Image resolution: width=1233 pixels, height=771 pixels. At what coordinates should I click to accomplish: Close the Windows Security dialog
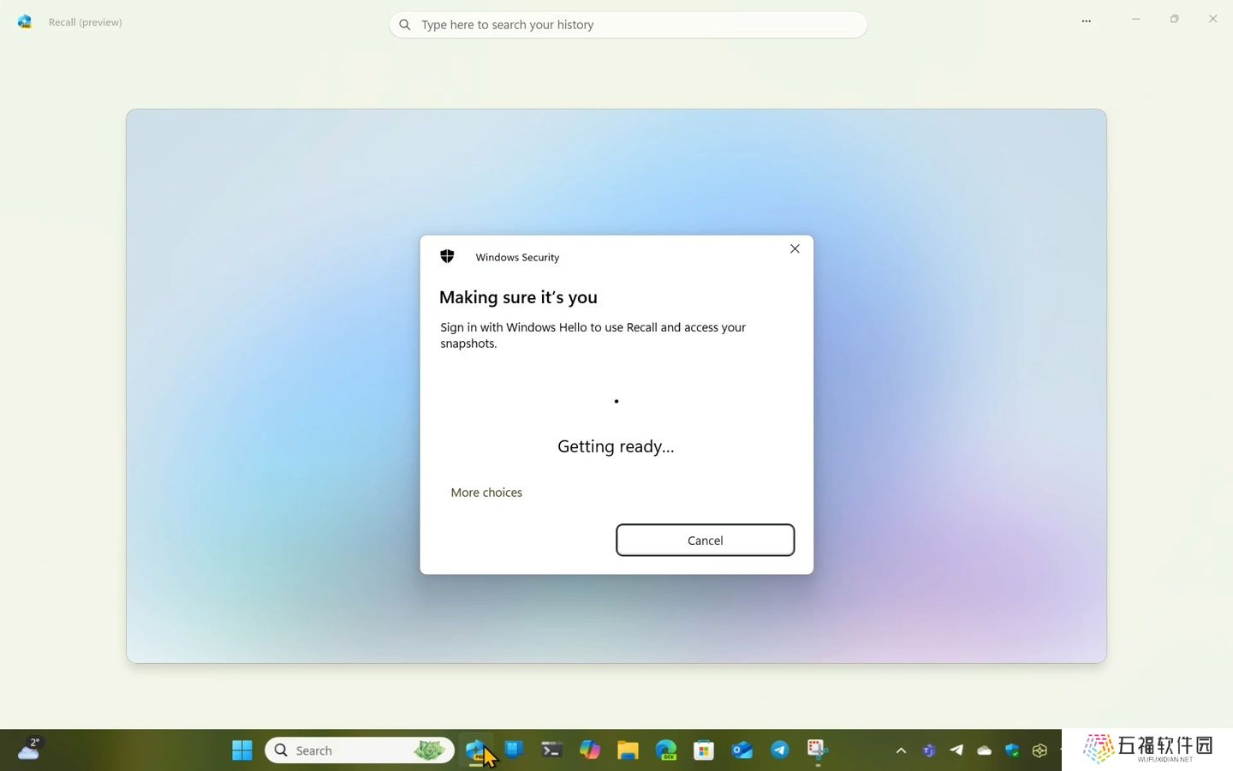(x=795, y=248)
